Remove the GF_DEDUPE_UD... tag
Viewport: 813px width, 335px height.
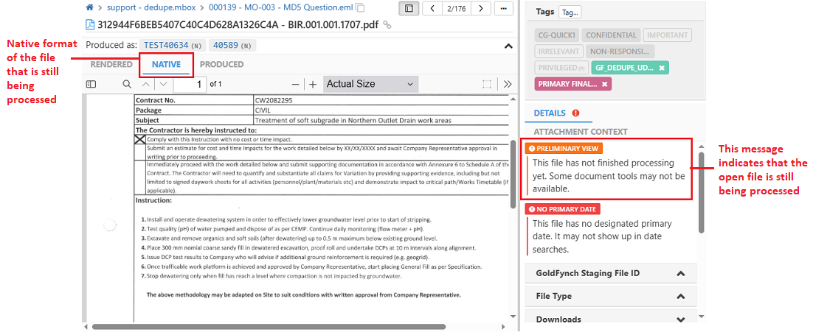click(662, 68)
